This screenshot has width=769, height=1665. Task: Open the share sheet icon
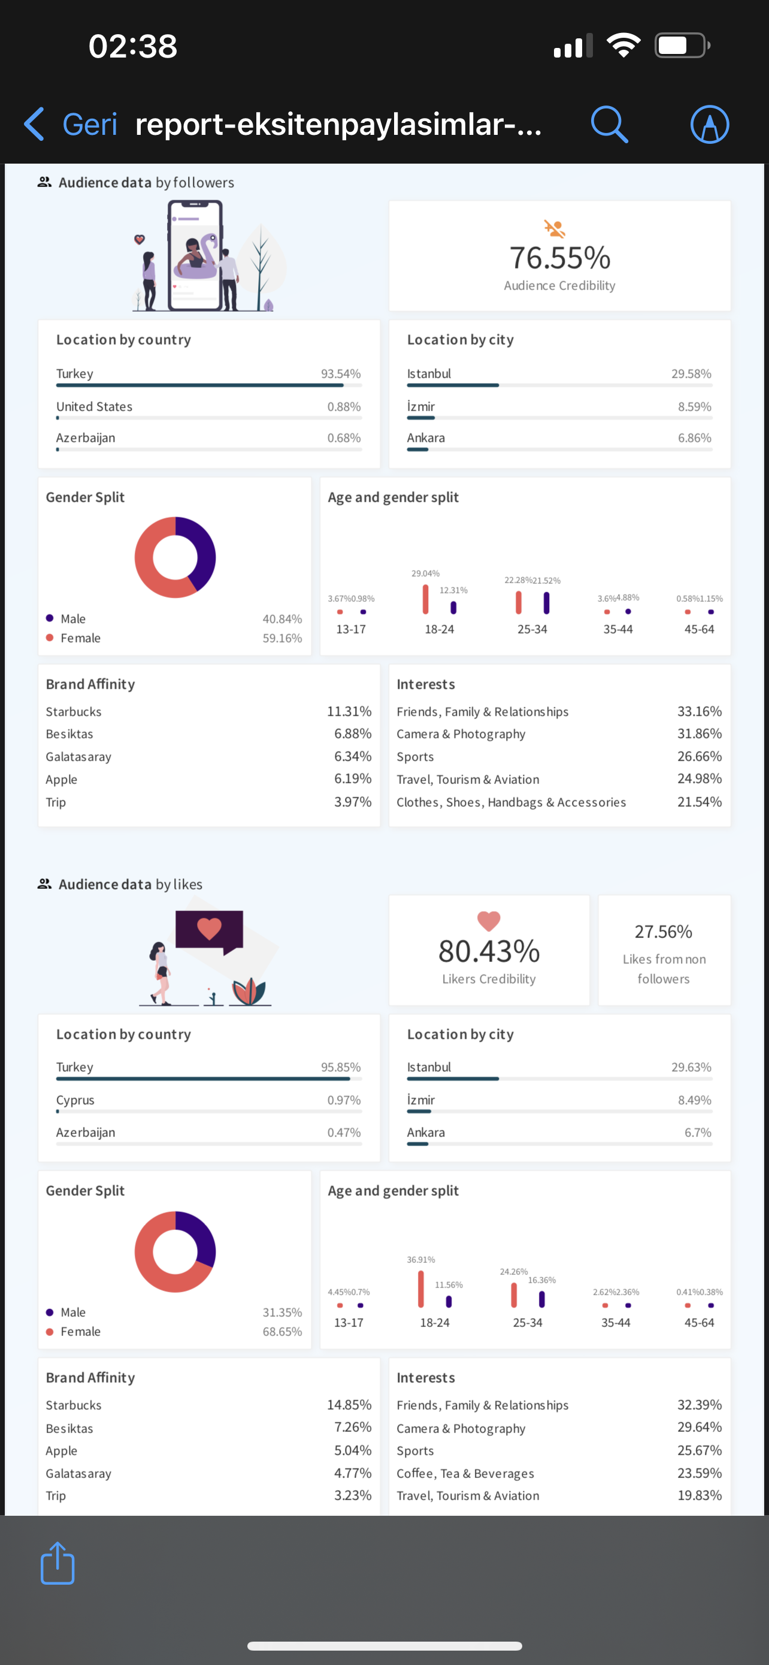[57, 1563]
